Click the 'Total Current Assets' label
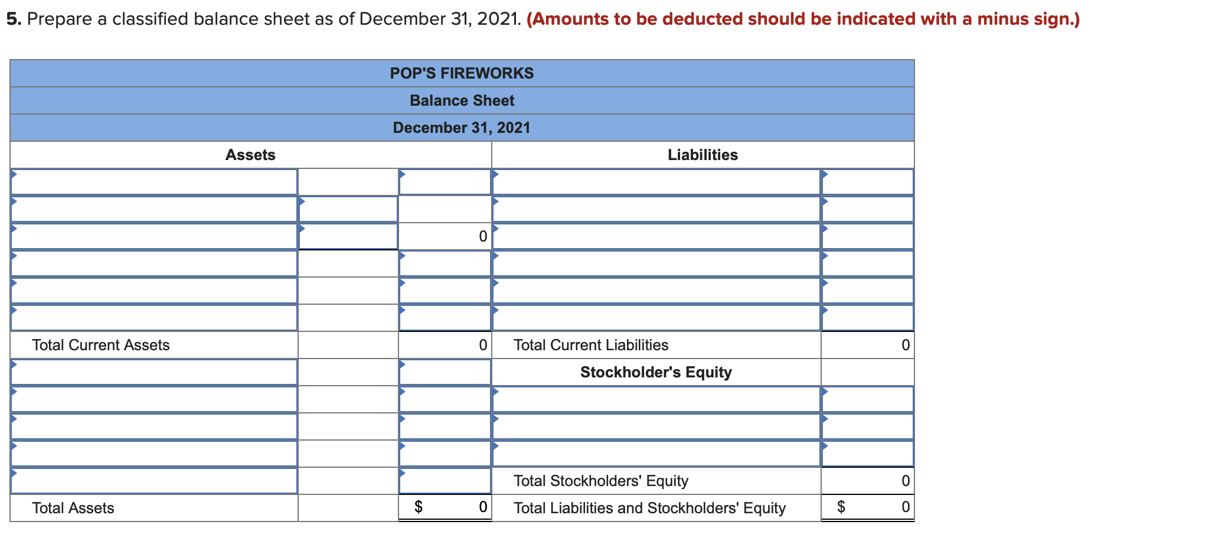The height and width of the screenshot is (554, 1209). coord(101,345)
